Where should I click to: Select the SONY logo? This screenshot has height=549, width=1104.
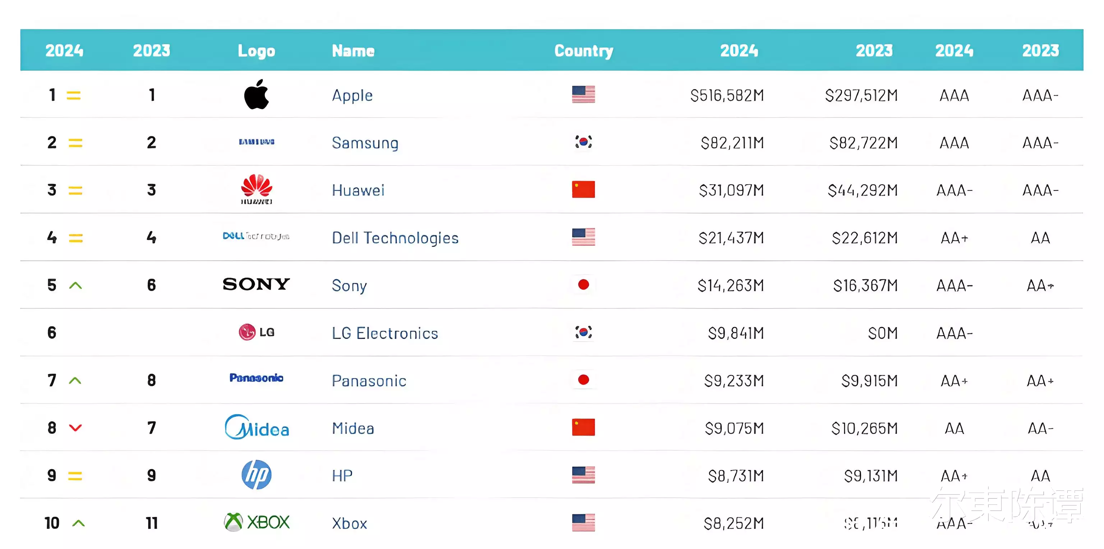(256, 284)
